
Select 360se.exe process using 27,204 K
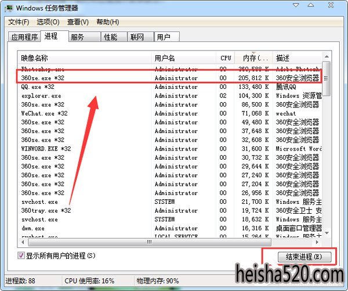click(x=170, y=184)
